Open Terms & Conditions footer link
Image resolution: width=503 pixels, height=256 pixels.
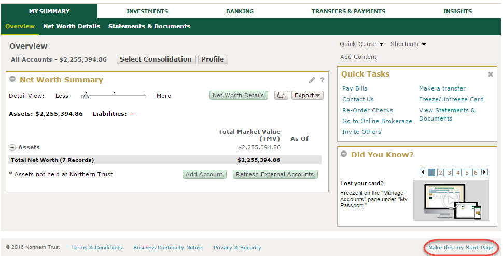(96, 248)
